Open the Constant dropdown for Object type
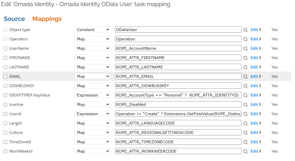Viewport: 295px width, 161px height. [x=92, y=29]
